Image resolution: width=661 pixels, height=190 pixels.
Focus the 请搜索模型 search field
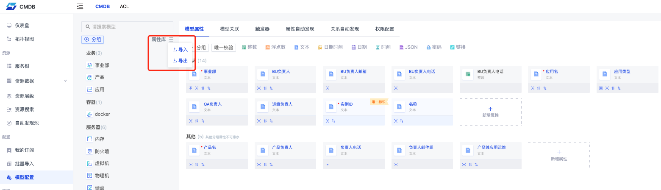tap(127, 27)
